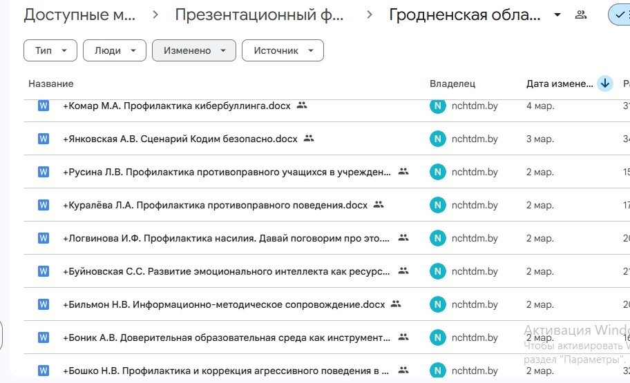Click Word icon beside Буйновская С.С. file
The height and width of the screenshot is (383, 630).
coord(44,271)
